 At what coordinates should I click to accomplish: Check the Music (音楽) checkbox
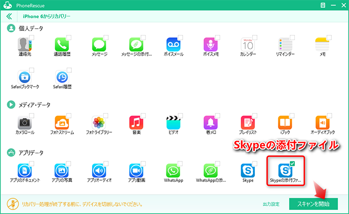coord(143,115)
